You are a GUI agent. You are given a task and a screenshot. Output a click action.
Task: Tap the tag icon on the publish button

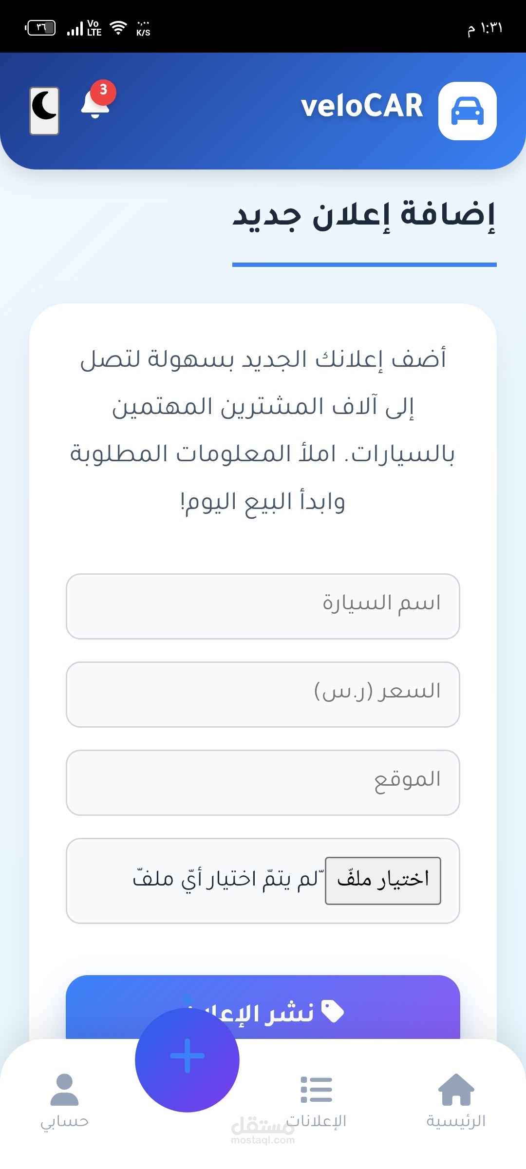pos(333,1012)
